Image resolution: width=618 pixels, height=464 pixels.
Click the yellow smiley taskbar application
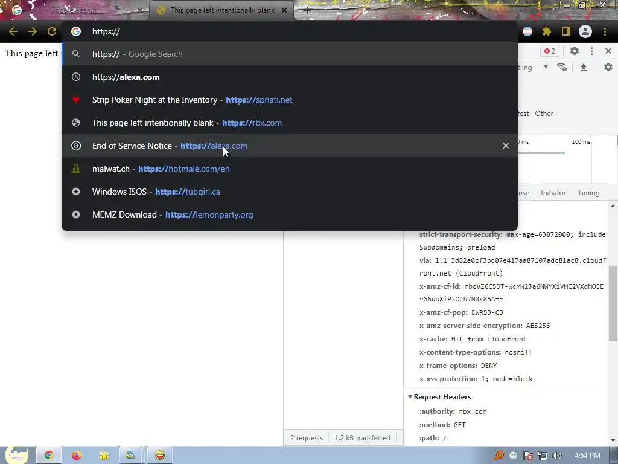coord(159,456)
